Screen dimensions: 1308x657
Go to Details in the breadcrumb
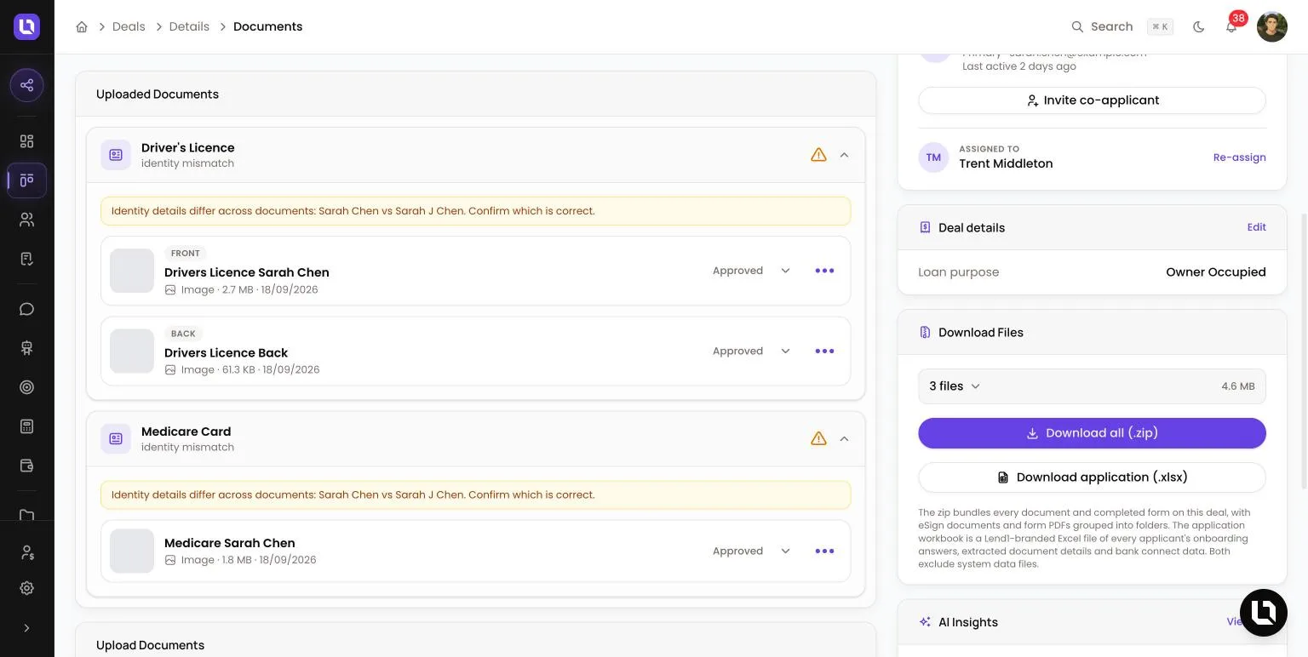(x=189, y=26)
